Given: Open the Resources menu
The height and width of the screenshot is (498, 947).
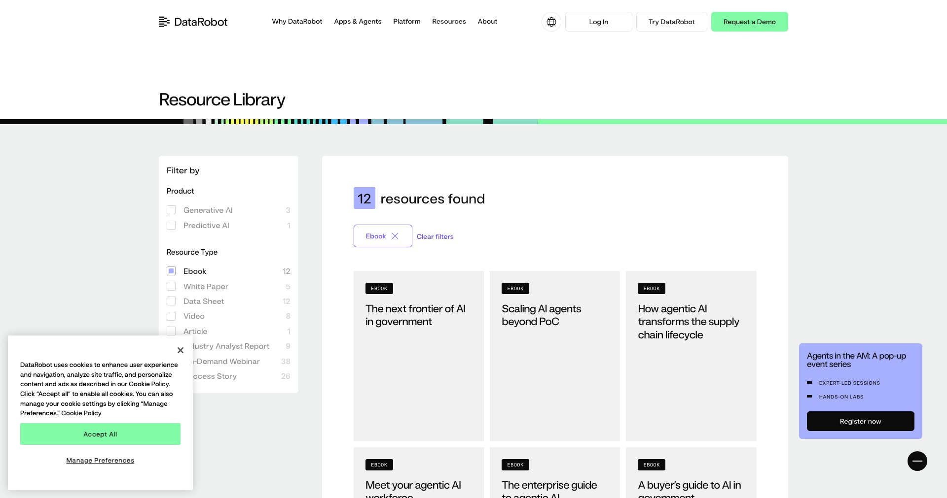Looking at the screenshot, I should (449, 22).
